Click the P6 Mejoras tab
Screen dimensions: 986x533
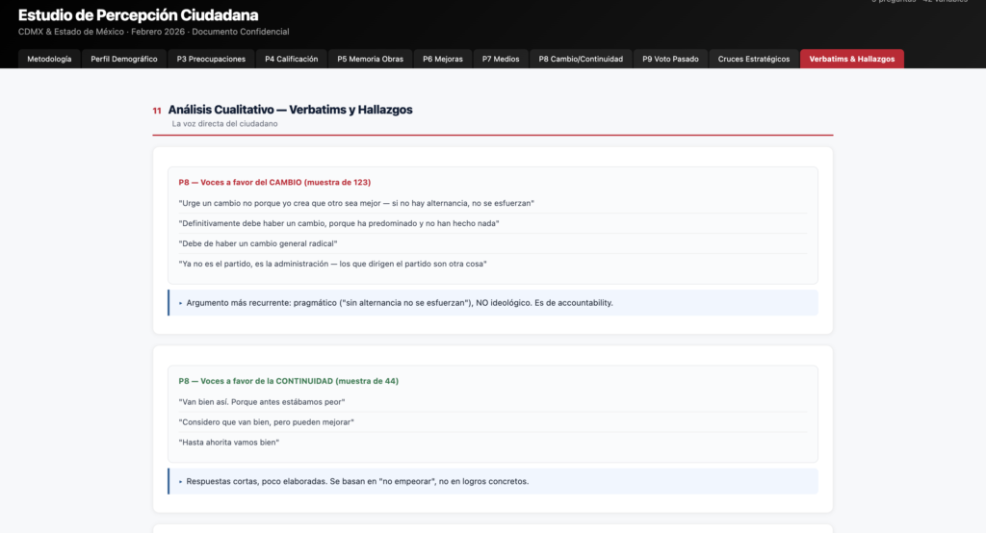click(x=443, y=59)
